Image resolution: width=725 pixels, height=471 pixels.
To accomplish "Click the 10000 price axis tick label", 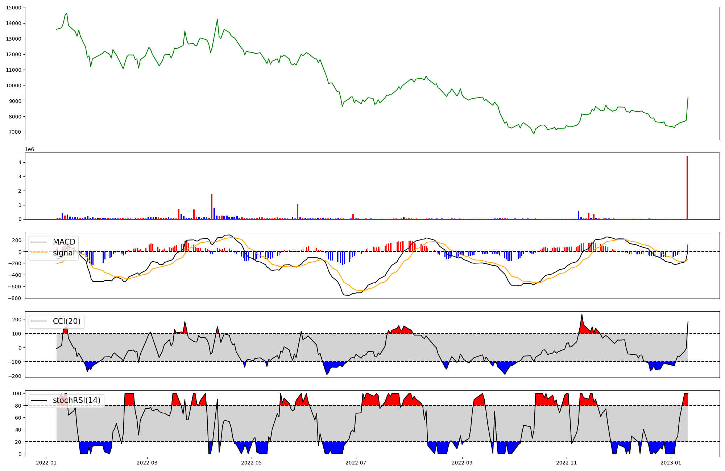I will point(13,86).
